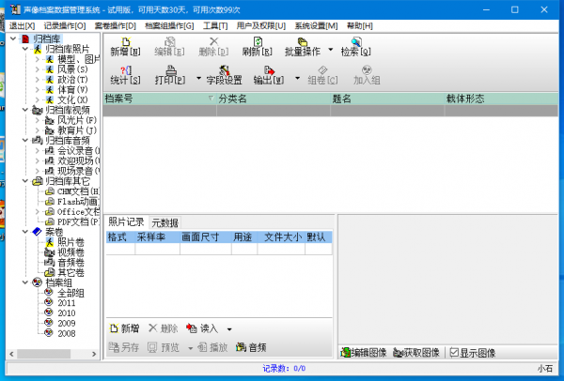Expand the 风光片(F) node

[38, 120]
